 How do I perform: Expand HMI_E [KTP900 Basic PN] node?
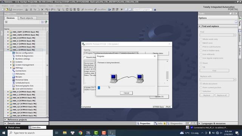8,41
